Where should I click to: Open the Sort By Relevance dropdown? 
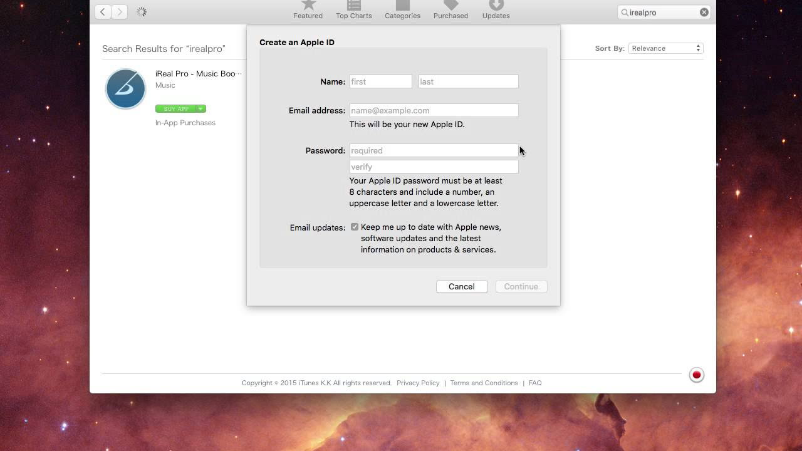[665, 48]
